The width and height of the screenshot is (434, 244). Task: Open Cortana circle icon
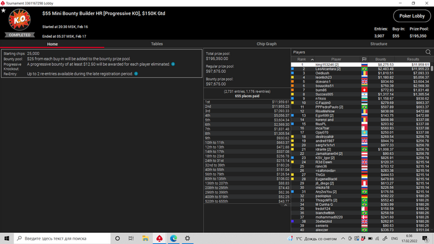click(x=117, y=238)
